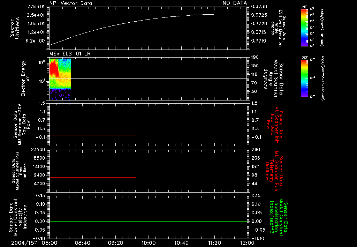Click the red "MU Scanner Int Raw Data" label
This screenshot has height=247, width=357.
coord(274,125)
